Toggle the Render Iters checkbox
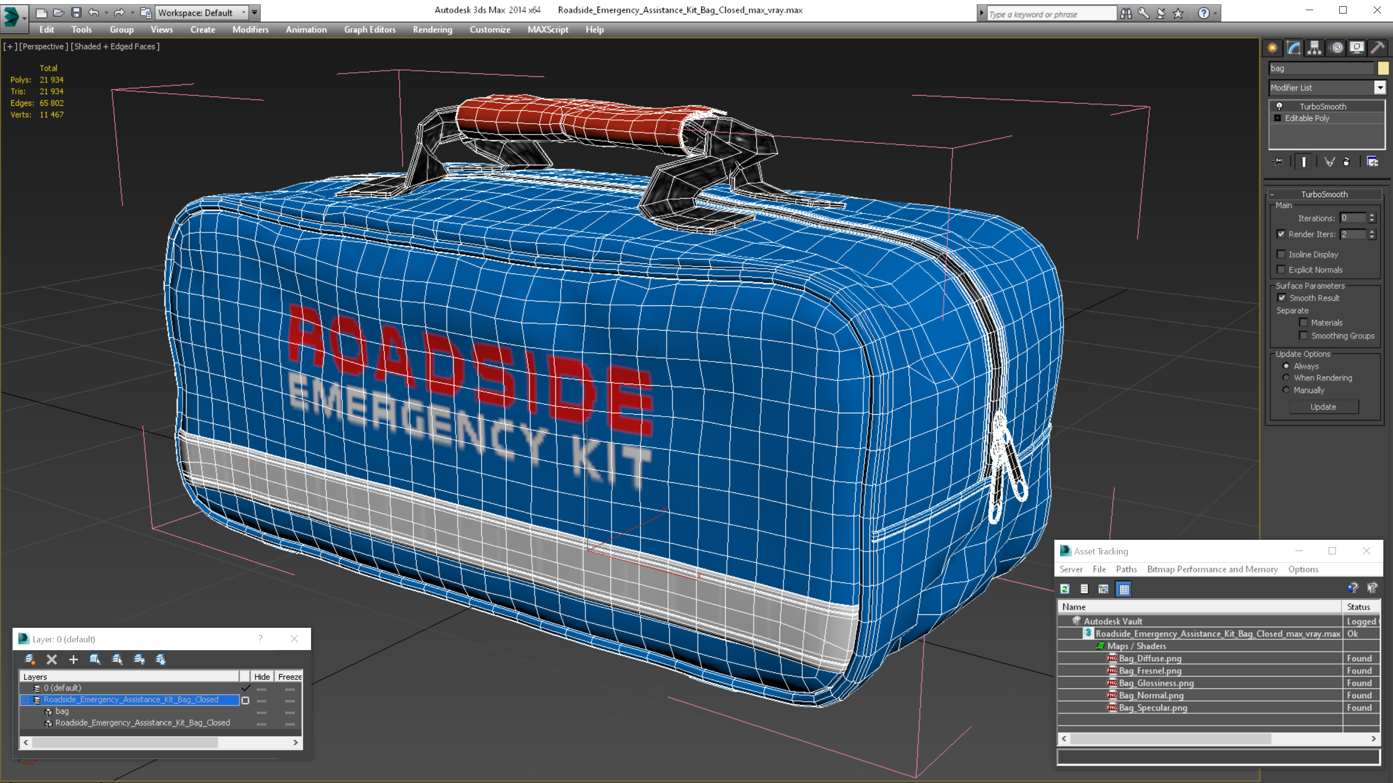The width and height of the screenshot is (1393, 783). 1281,234
